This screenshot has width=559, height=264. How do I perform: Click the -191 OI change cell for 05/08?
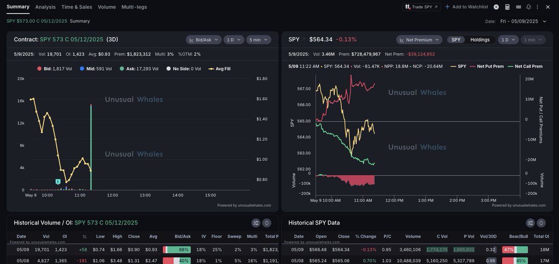click(x=82, y=261)
